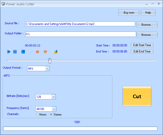Screen dimensions: 163x135
Task: Expand the BitRate dropdown list
Action: pyautogui.click(x=54, y=97)
